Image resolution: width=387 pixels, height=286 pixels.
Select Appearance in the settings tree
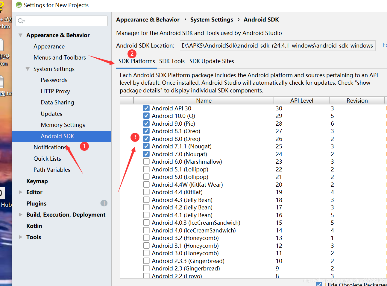(49, 46)
